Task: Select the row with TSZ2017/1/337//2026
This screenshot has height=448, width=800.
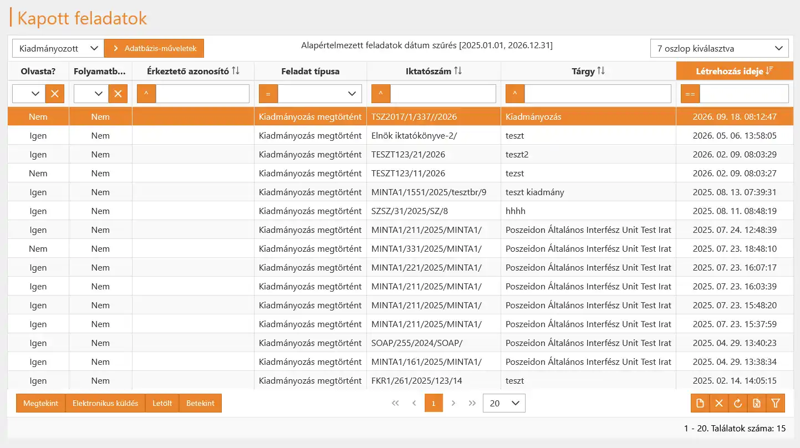Action: pyautogui.click(x=400, y=116)
